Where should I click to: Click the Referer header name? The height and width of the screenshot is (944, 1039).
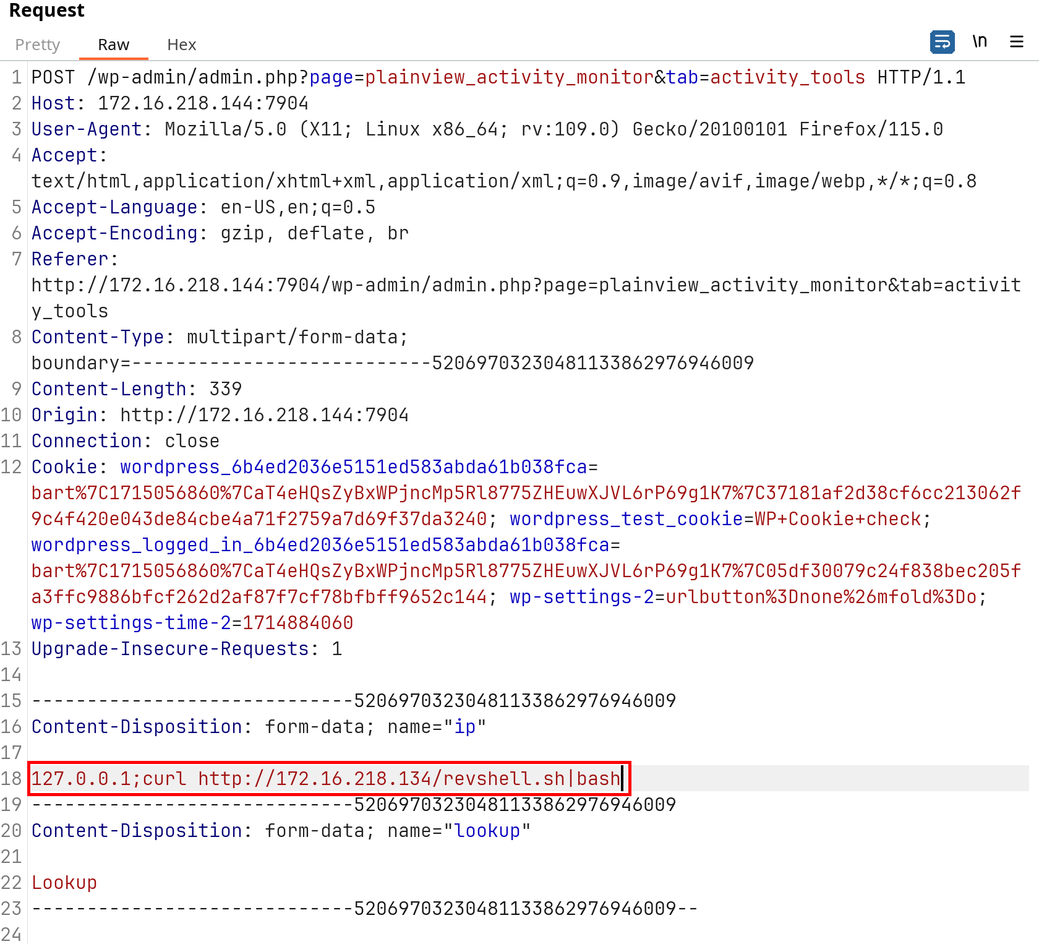[x=70, y=259]
